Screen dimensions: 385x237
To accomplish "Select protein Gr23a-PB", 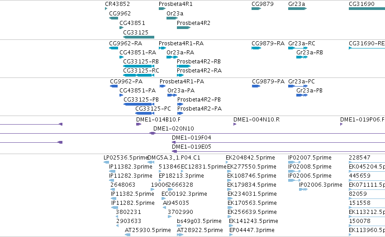I will click(309, 91).
